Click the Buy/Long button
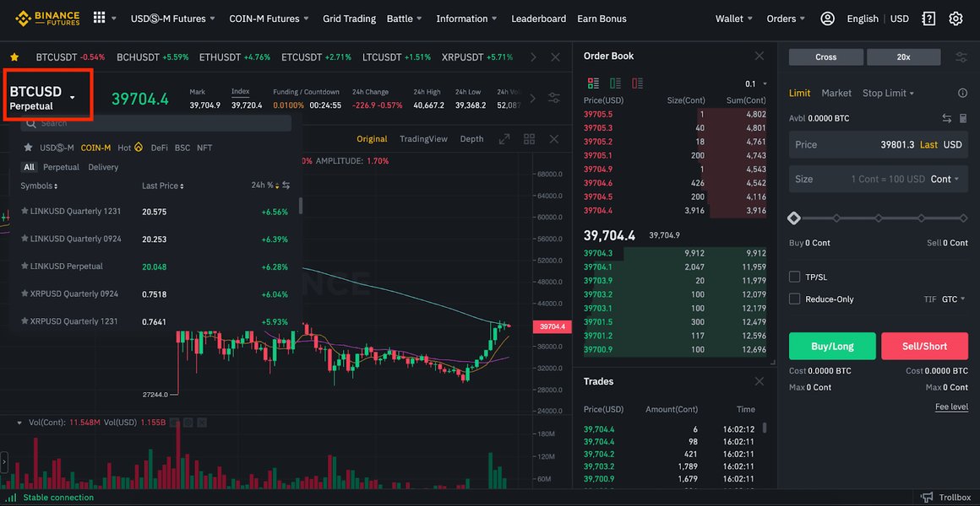Image resolution: width=980 pixels, height=506 pixels. click(x=832, y=347)
